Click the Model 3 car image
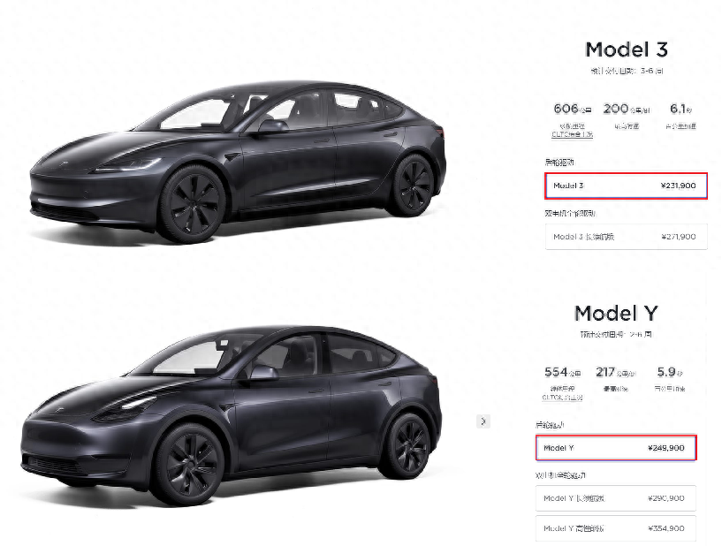Screen dimensions: 722x546 click(x=238, y=162)
